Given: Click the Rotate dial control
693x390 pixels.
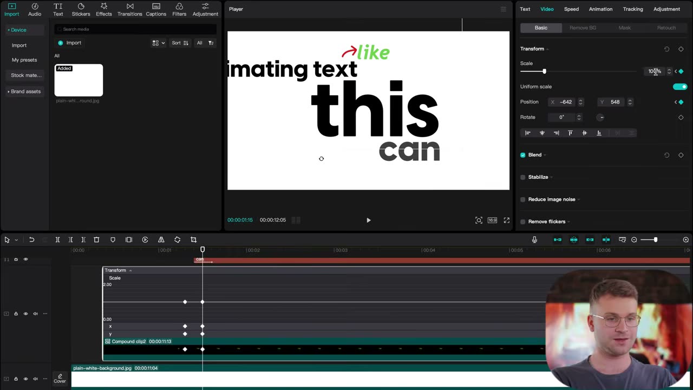Looking at the screenshot, I should (x=600, y=117).
